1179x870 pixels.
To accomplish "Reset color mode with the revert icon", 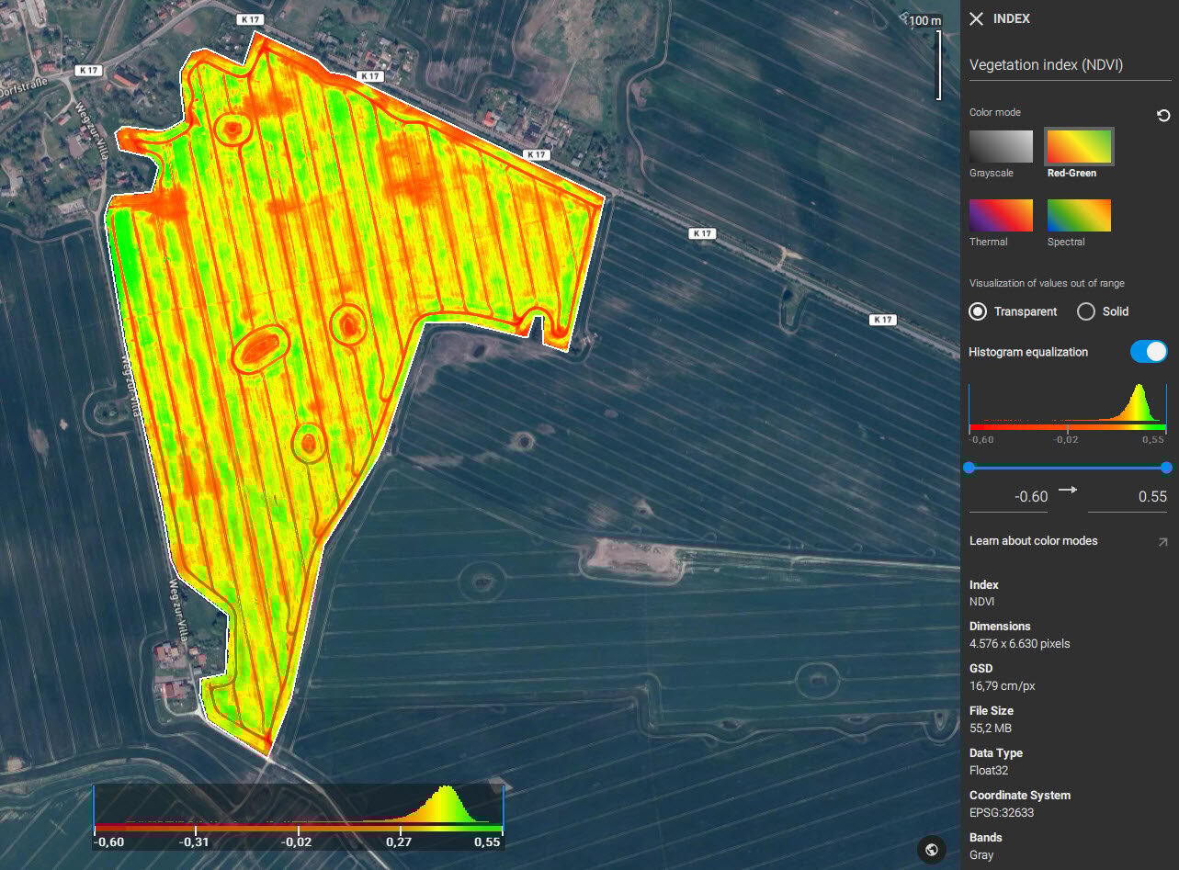I will pyautogui.click(x=1162, y=116).
